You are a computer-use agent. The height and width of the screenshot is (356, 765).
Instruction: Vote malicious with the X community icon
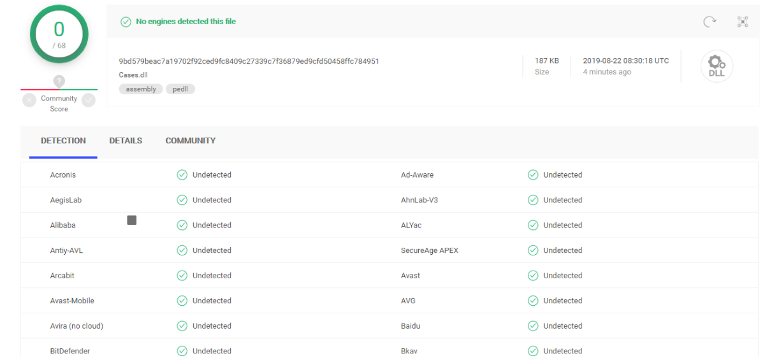coord(29,100)
